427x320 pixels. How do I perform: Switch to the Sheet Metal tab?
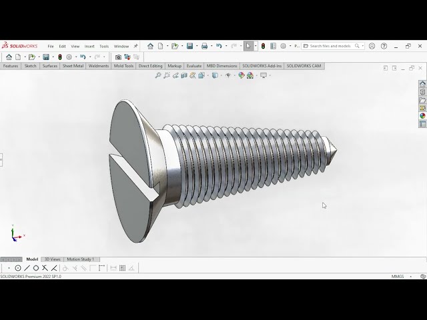click(73, 66)
